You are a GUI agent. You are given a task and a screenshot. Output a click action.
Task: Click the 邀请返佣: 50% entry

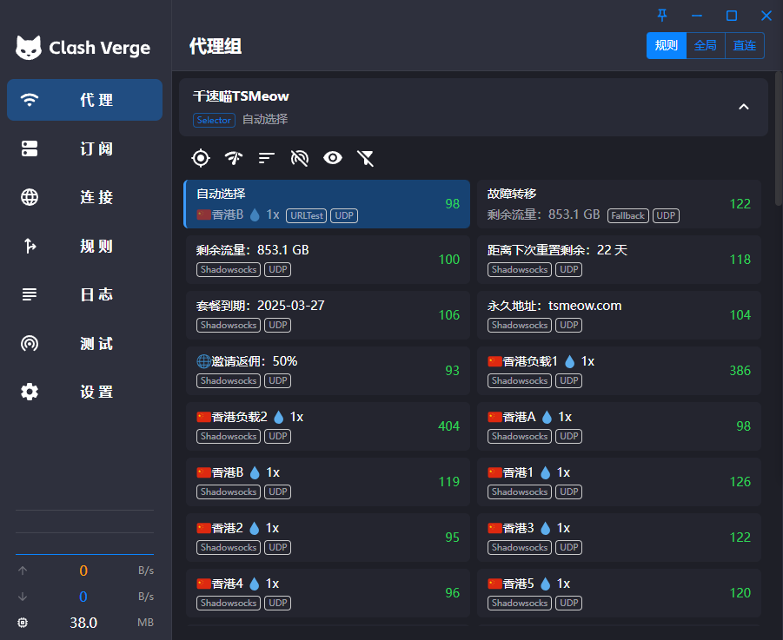(x=328, y=371)
